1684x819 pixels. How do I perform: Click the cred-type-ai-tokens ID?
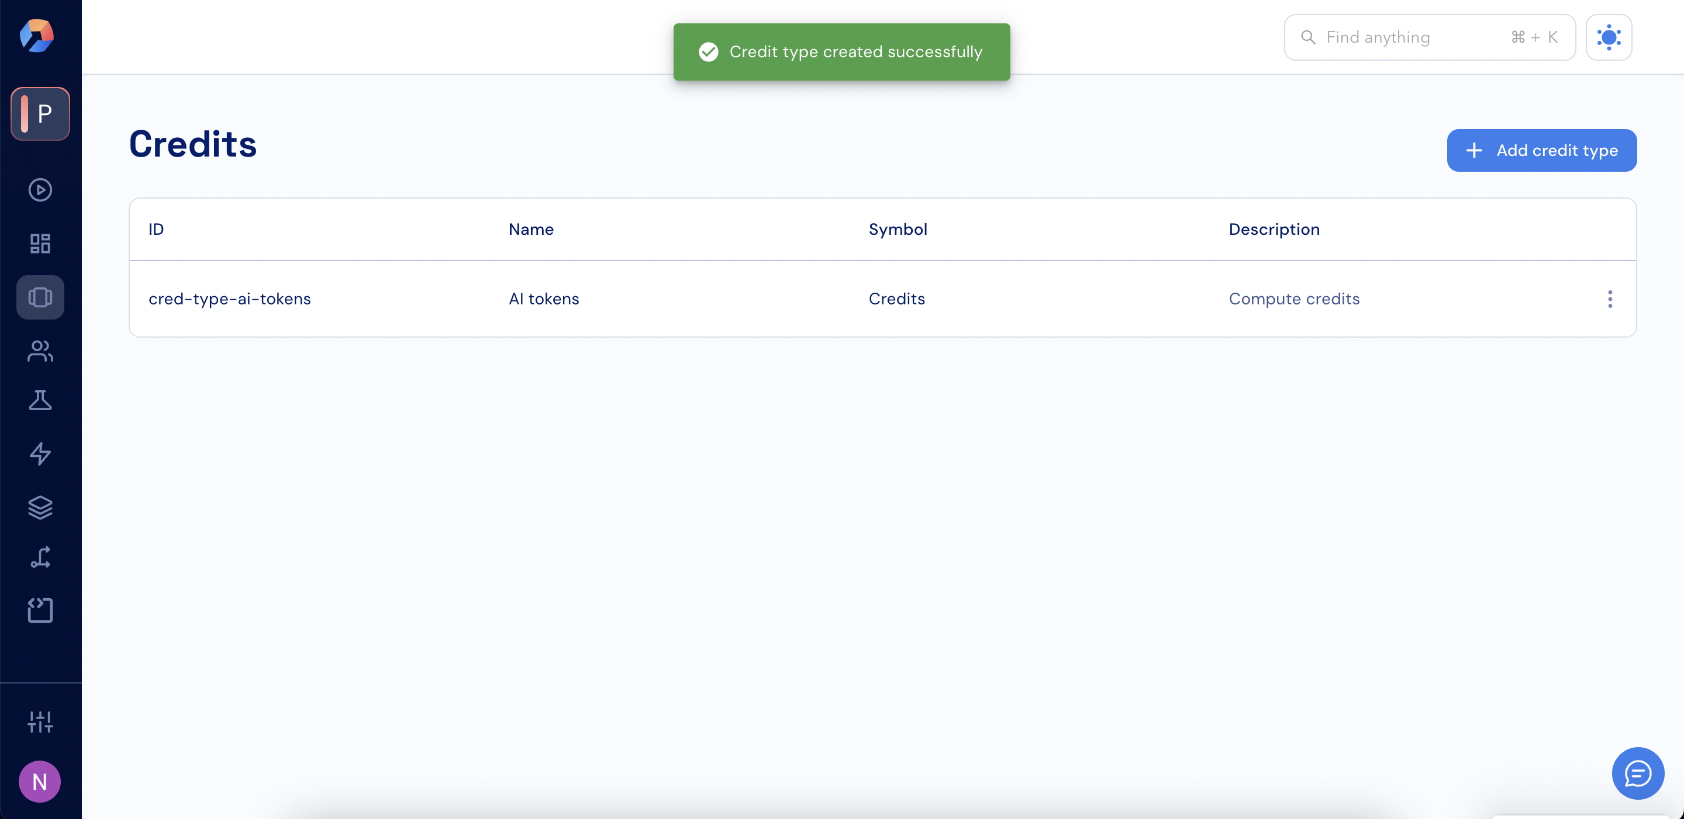point(229,299)
